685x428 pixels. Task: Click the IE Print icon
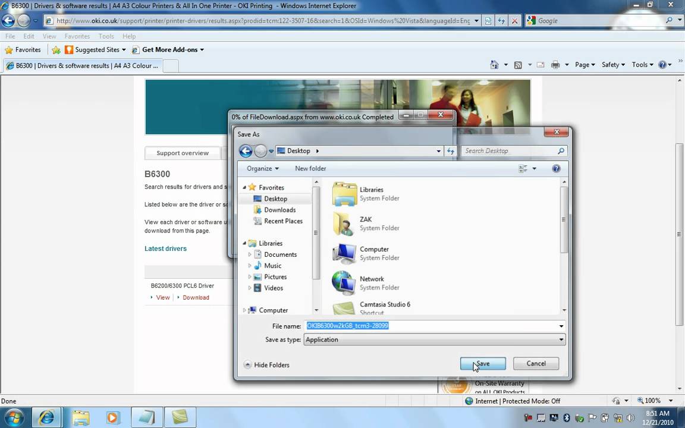coord(555,65)
